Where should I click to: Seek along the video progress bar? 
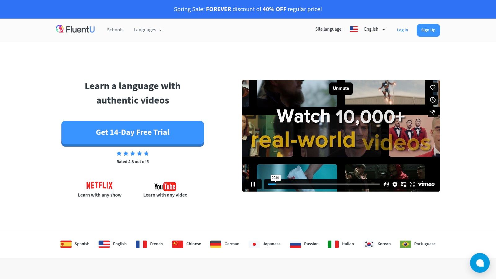(x=324, y=184)
